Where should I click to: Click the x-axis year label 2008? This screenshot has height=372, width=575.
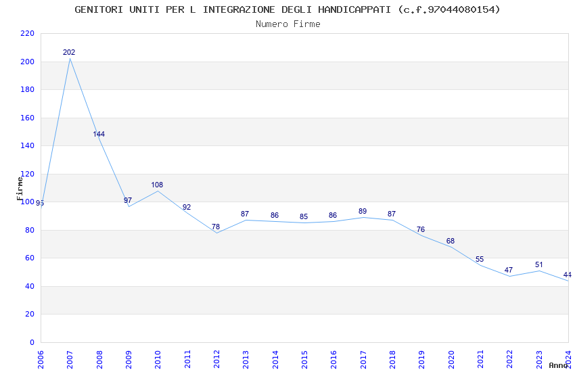click(99, 360)
